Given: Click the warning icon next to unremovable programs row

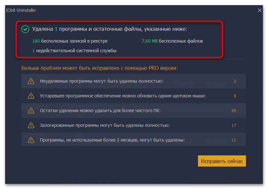Looking at the screenshot, I should 31,81.
